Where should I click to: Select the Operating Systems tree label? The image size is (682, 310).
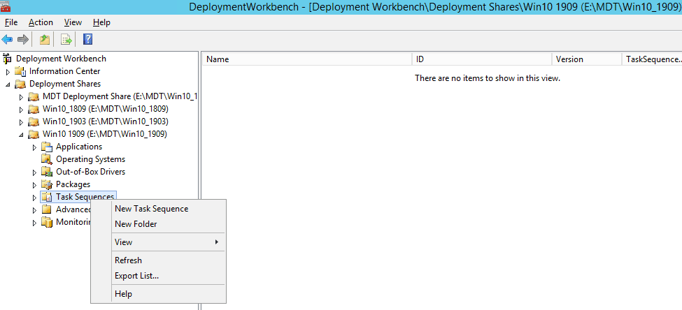90,159
